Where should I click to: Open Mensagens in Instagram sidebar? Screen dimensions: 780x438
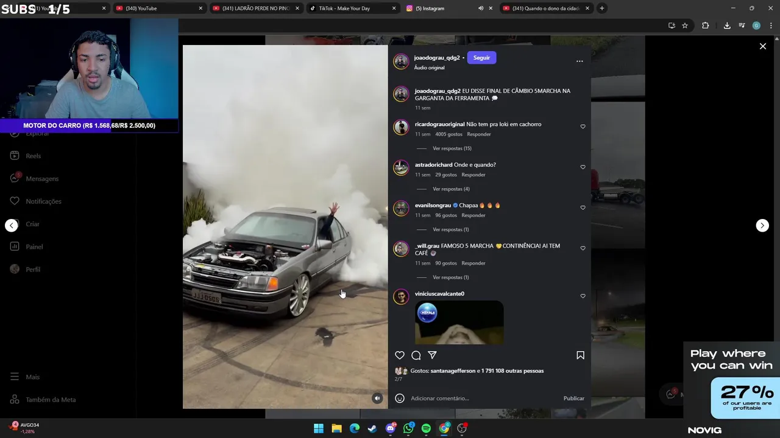pyautogui.click(x=35, y=178)
